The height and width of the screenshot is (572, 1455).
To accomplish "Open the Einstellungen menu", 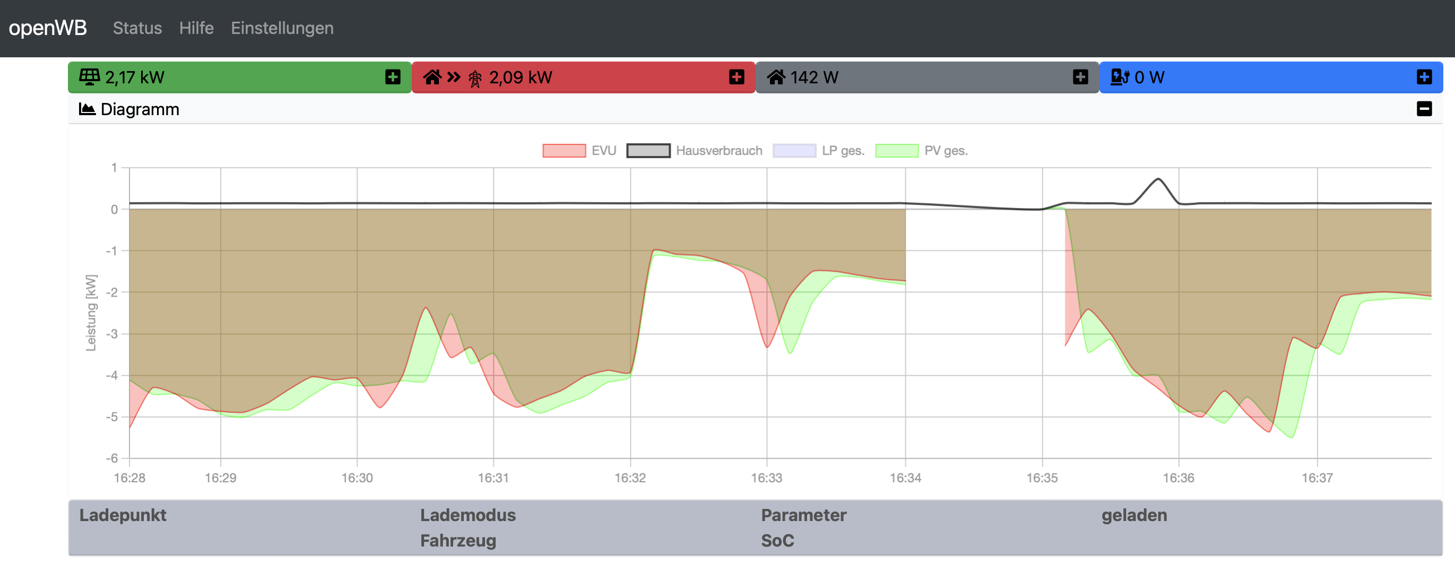I will tap(282, 28).
